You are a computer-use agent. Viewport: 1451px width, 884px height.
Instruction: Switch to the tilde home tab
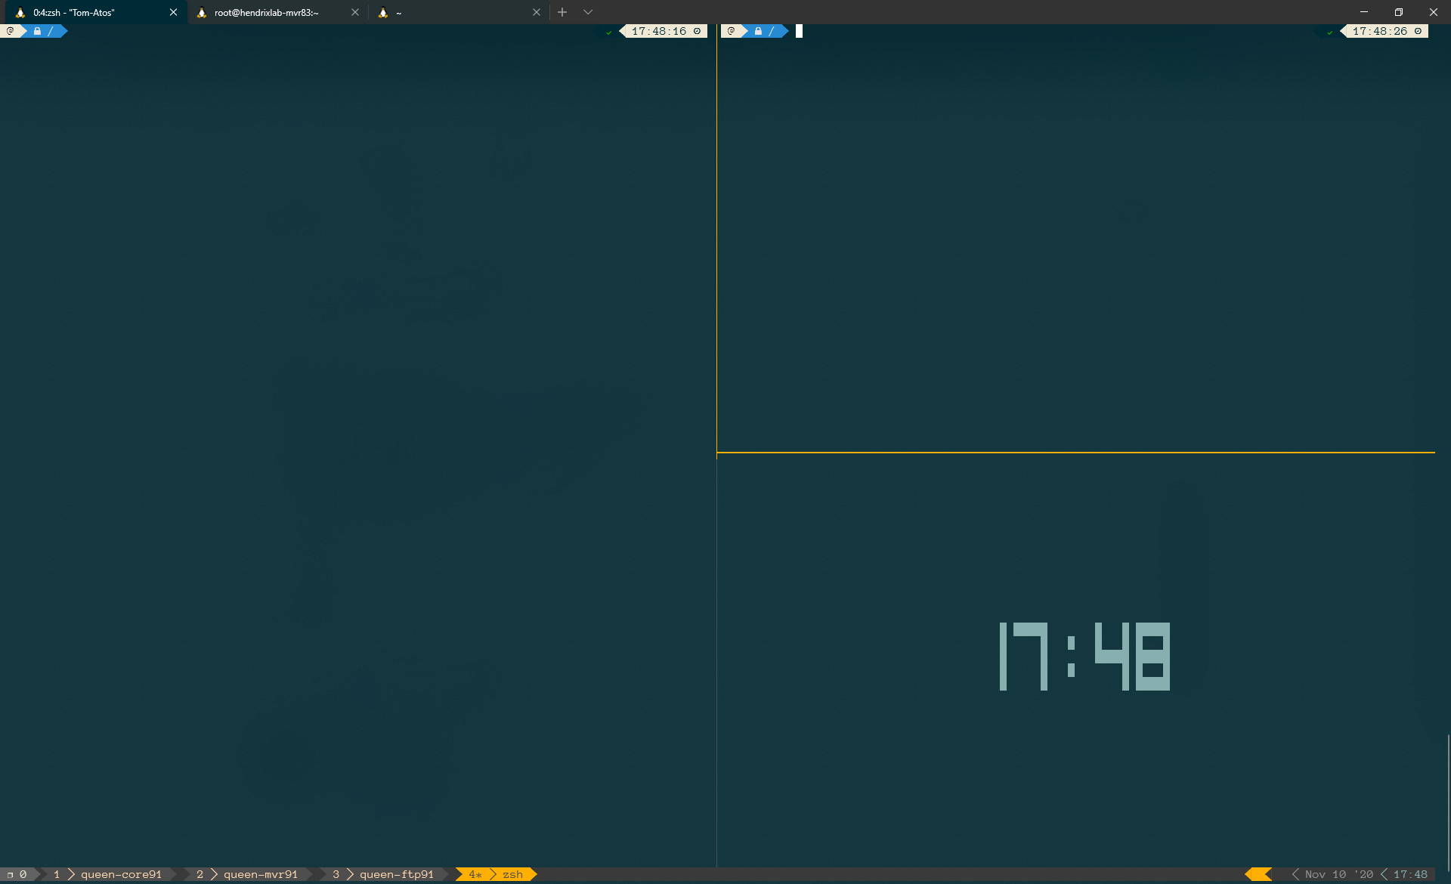click(x=458, y=12)
